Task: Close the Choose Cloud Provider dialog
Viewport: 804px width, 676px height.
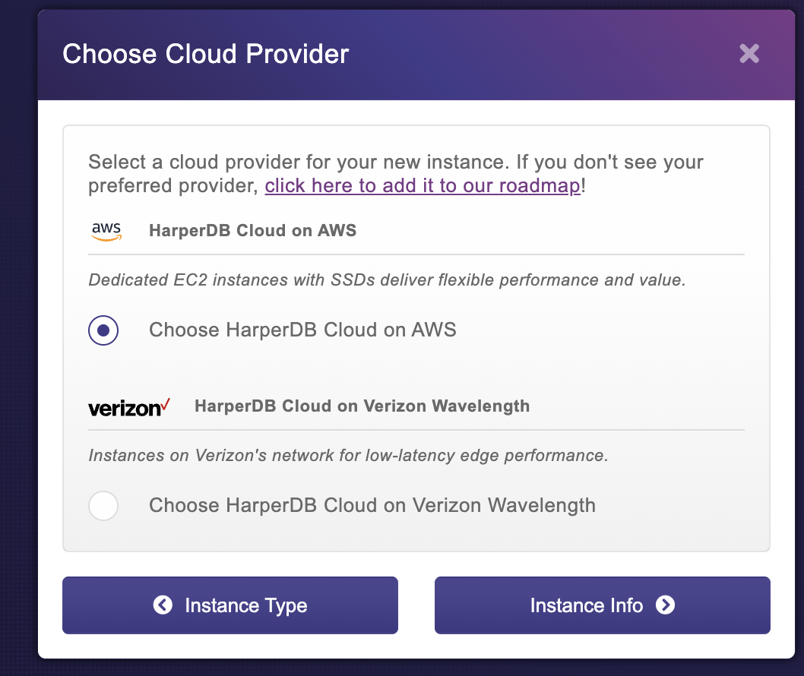Action: click(x=749, y=53)
